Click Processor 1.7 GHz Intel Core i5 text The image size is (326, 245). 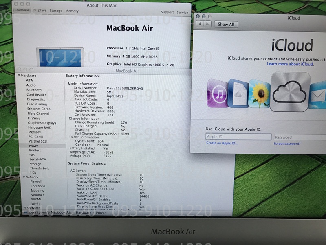(x=133, y=48)
